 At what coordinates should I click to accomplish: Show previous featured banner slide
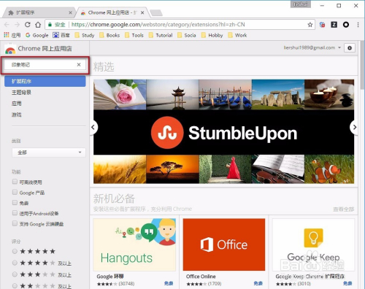click(93, 127)
